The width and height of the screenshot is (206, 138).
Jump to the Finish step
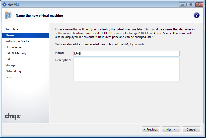click(x=9, y=77)
